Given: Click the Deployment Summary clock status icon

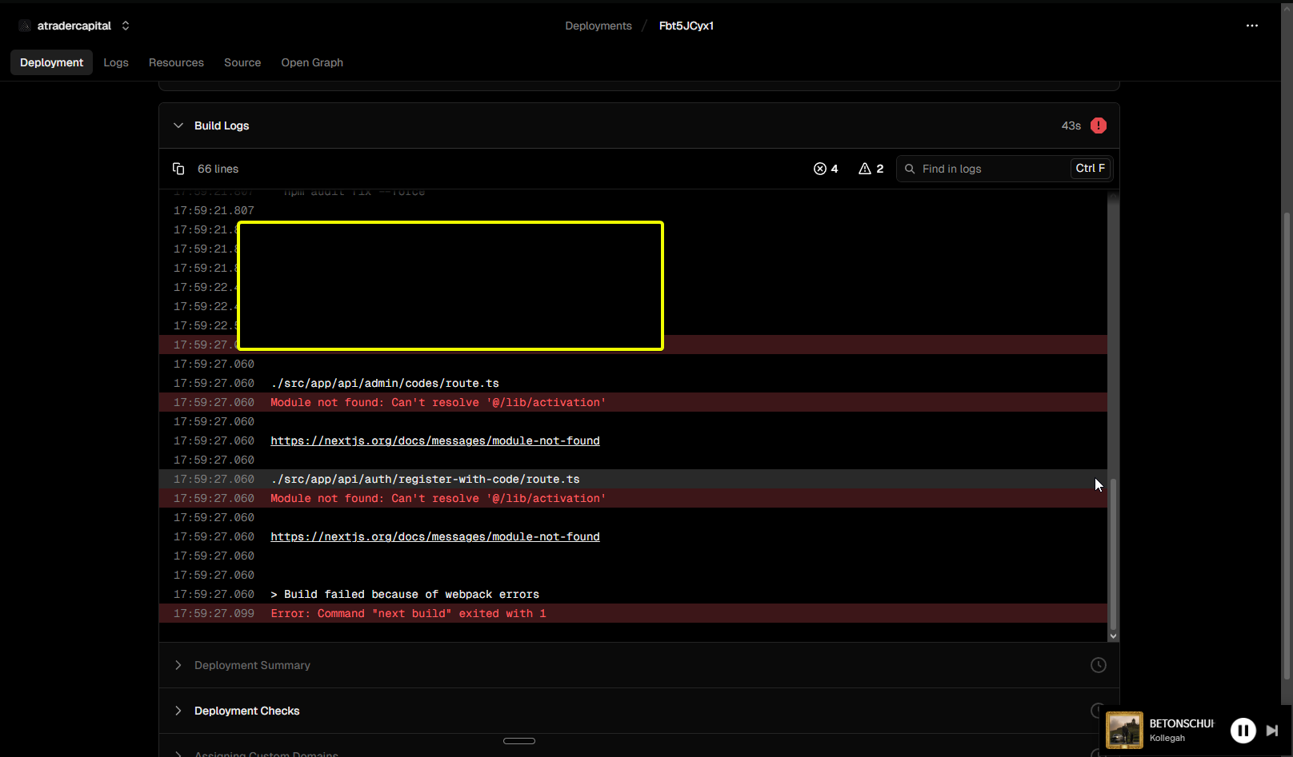Looking at the screenshot, I should pyautogui.click(x=1099, y=665).
